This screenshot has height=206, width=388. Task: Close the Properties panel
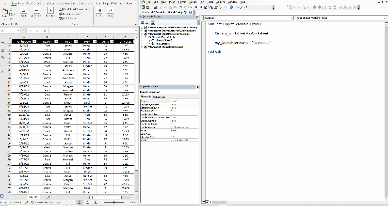(x=197, y=87)
